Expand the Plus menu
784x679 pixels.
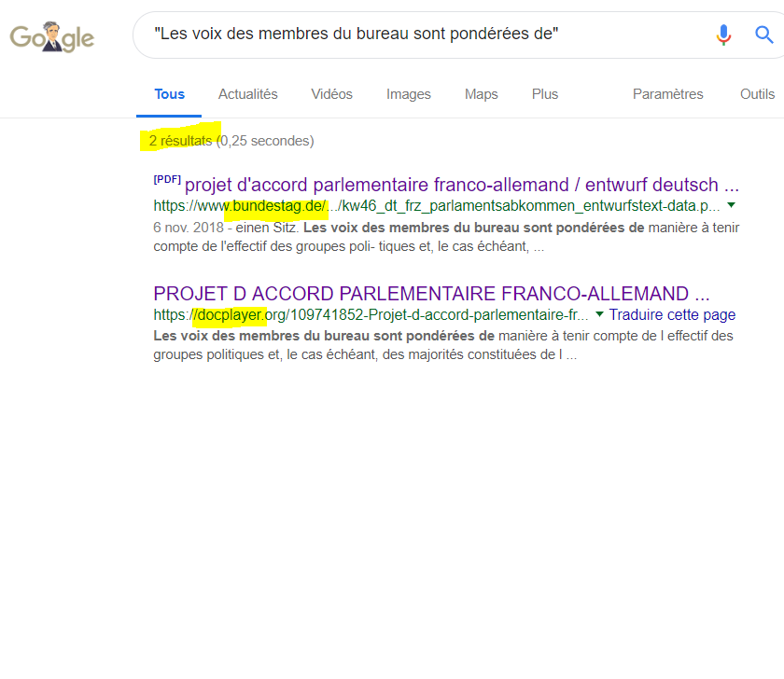click(544, 94)
